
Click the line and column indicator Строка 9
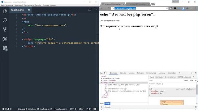pyautogui.click(x=35, y=109)
